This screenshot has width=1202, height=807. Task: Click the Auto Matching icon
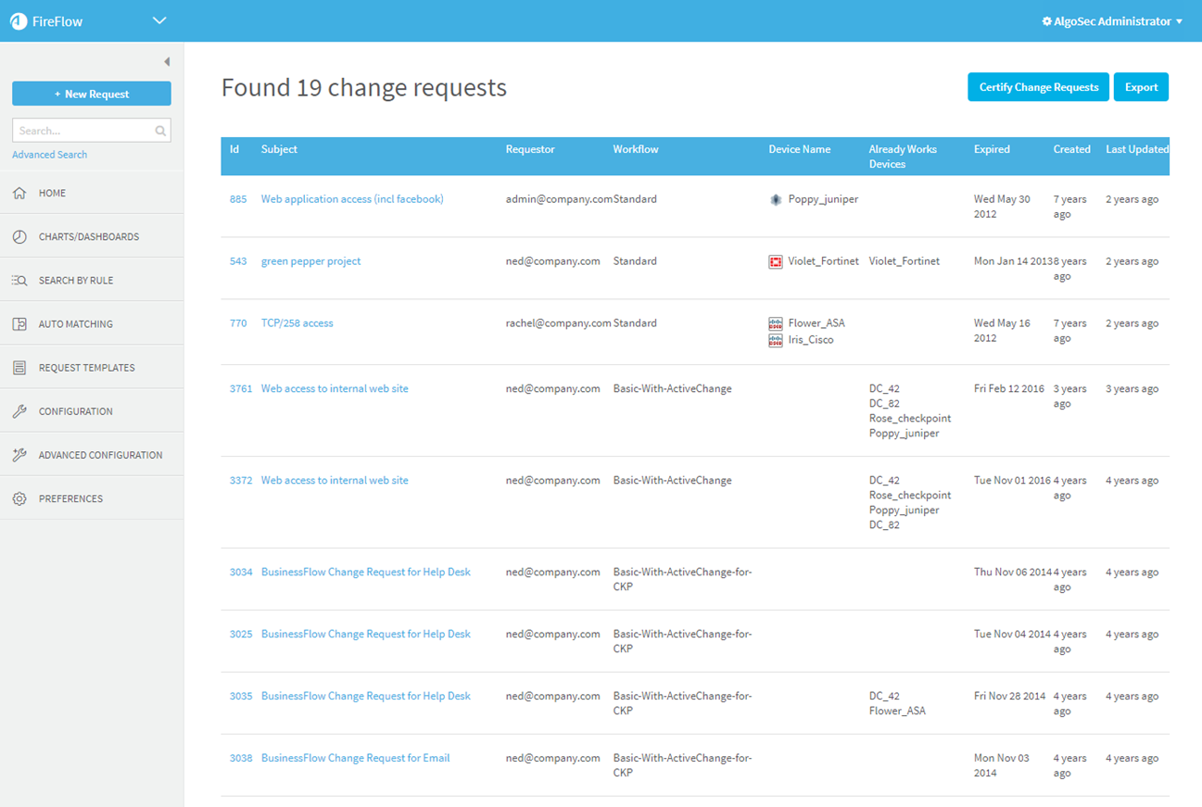pyautogui.click(x=19, y=324)
